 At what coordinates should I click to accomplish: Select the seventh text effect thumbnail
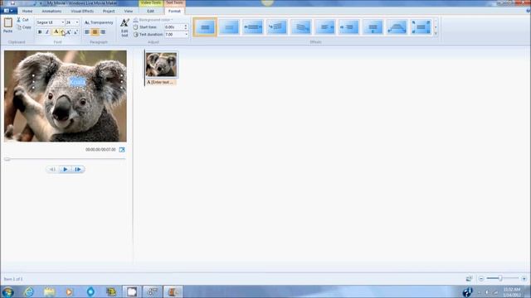point(348,27)
